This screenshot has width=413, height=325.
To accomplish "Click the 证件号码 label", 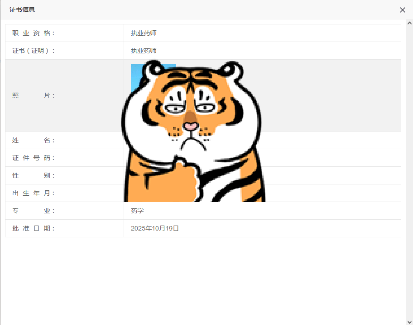I will [x=34, y=158].
